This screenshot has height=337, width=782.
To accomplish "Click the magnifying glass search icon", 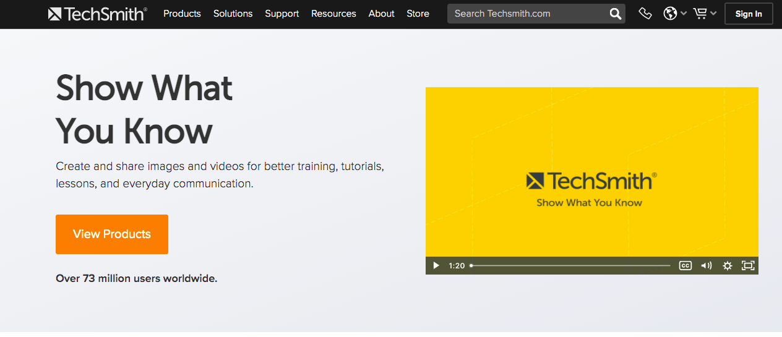I will 615,14.
